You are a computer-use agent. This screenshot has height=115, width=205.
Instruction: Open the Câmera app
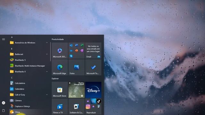(29, 101)
